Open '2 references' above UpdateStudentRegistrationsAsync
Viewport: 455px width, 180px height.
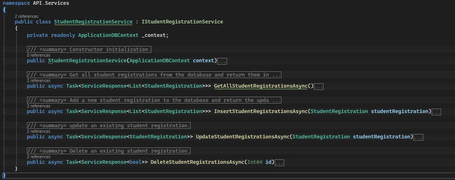point(38,131)
